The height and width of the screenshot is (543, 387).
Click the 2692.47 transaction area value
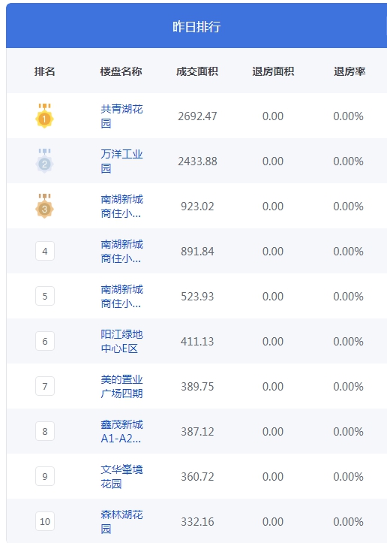coord(197,116)
